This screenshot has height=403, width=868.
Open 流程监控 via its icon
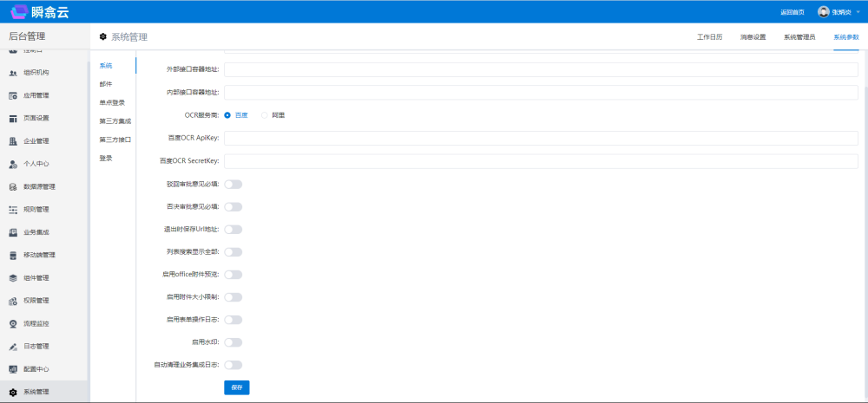[x=13, y=323]
